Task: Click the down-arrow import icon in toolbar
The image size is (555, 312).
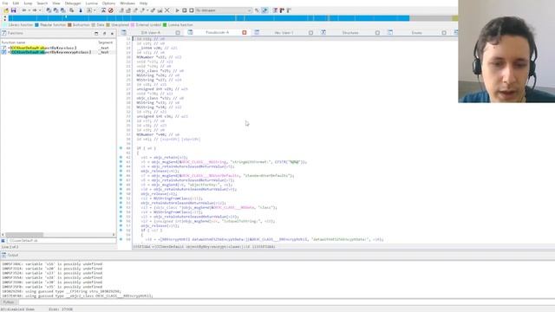Action: click(81, 10)
